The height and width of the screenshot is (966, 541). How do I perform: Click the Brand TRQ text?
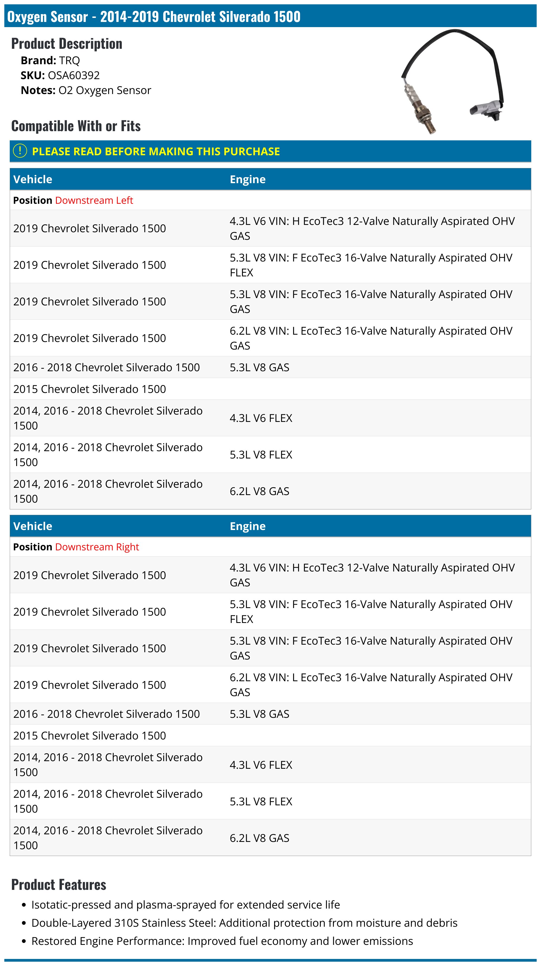(50, 60)
